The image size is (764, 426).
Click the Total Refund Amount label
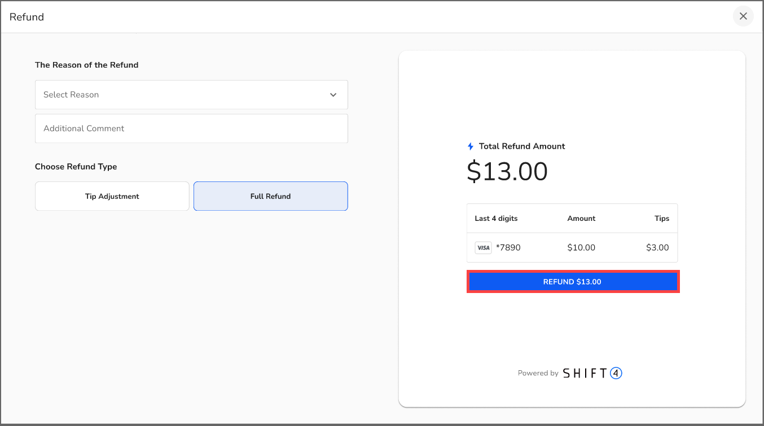coord(521,147)
